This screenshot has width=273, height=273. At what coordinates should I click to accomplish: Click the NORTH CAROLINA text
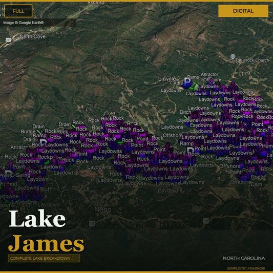point(244,258)
